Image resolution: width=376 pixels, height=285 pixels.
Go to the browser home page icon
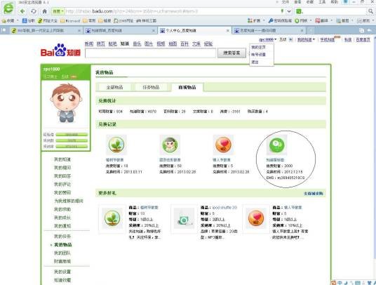pyautogui.click(x=44, y=11)
